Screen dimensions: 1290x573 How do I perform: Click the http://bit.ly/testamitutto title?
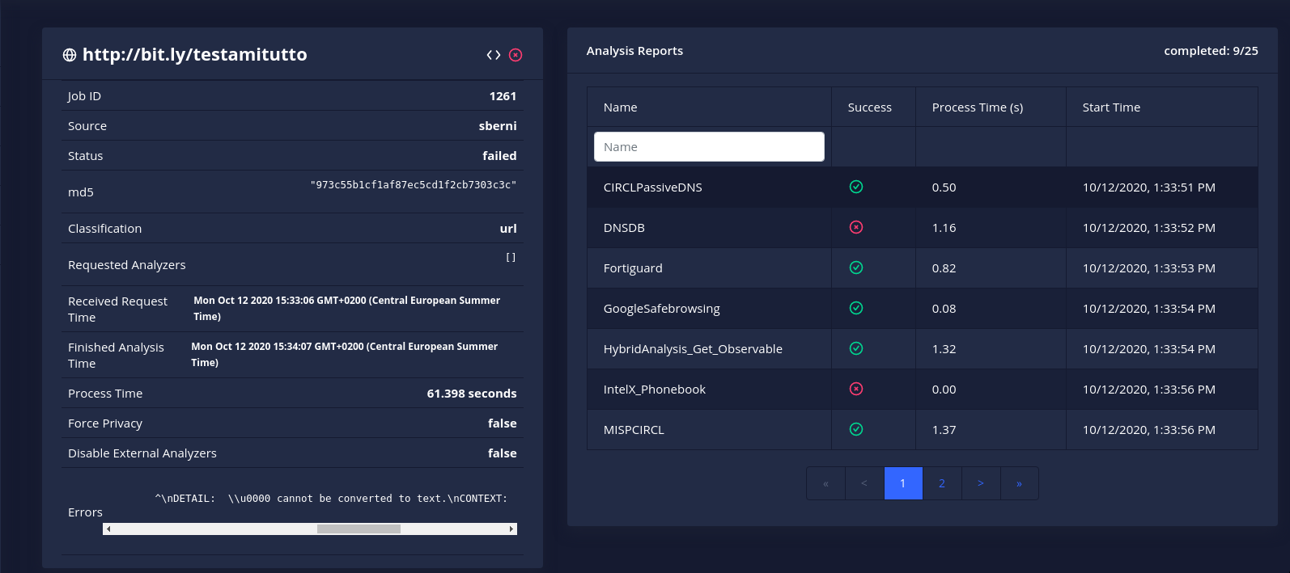pyautogui.click(x=195, y=55)
